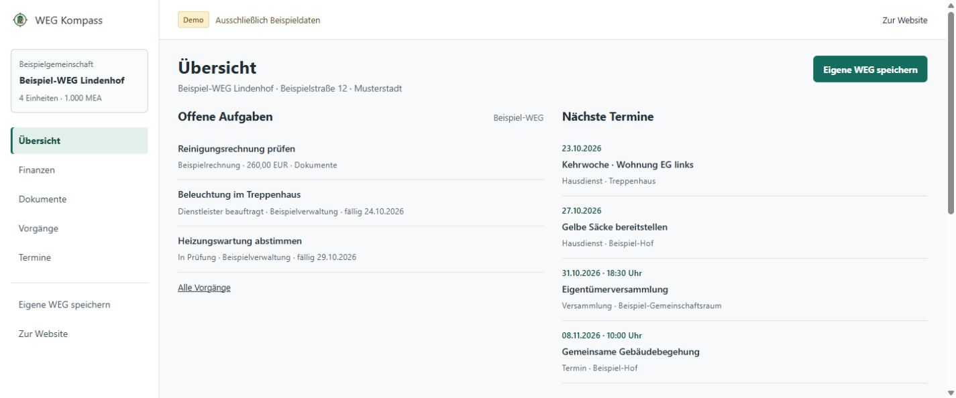Click the green Eigene WEG speichern button
The width and height of the screenshot is (956, 398).
(x=870, y=69)
